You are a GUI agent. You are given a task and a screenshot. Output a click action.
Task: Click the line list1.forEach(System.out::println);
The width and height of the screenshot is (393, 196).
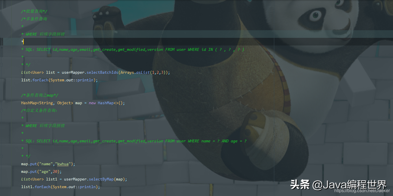pyautogui.click(x=61, y=187)
